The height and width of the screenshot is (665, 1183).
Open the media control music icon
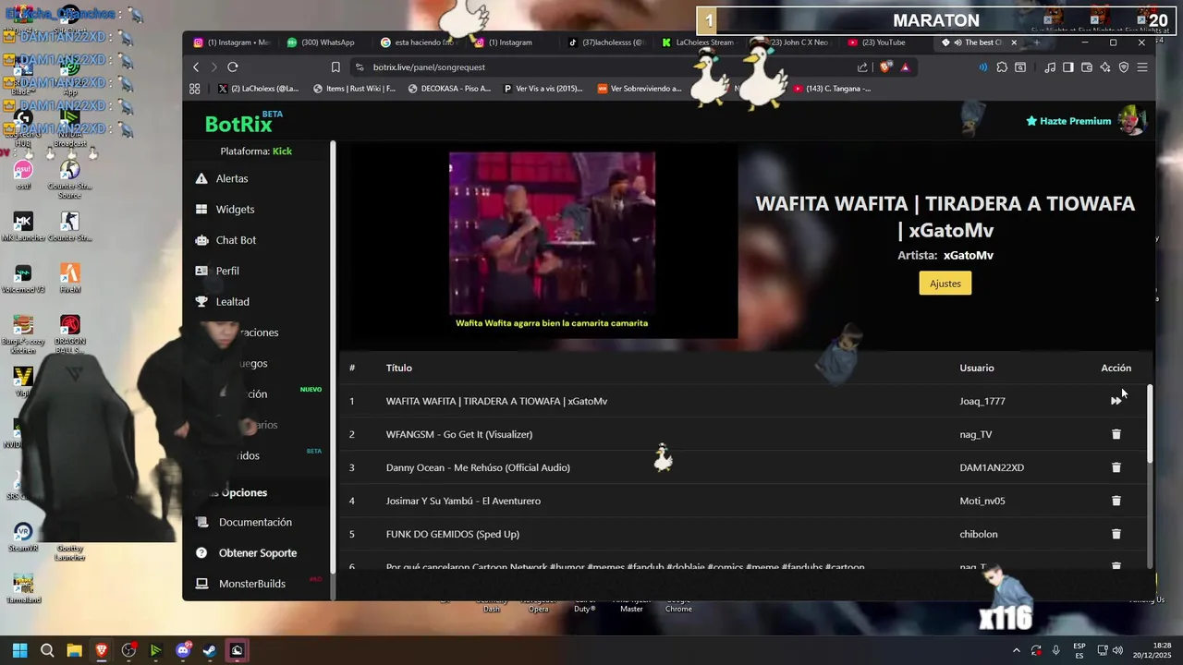1050,66
